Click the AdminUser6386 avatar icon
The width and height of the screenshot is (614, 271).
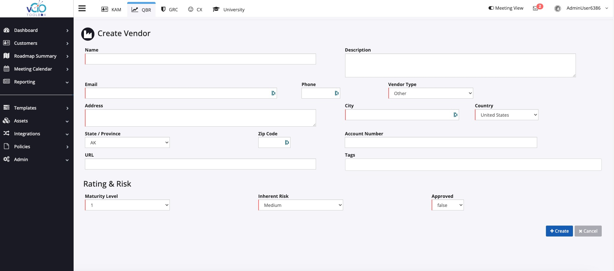(558, 9)
